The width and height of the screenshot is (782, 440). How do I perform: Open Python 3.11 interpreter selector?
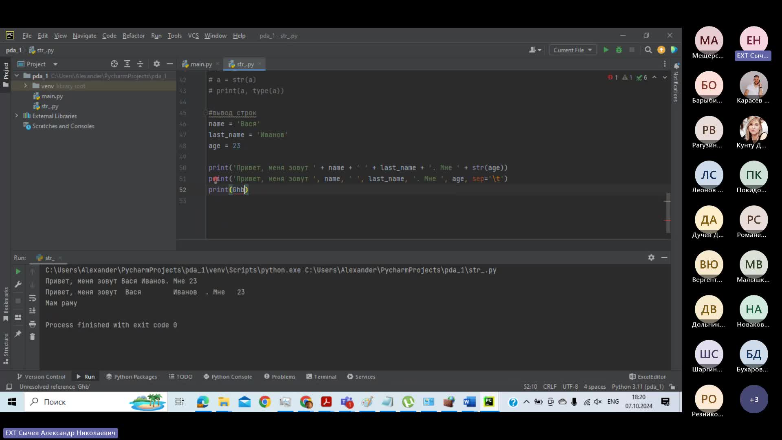[637, 387]
